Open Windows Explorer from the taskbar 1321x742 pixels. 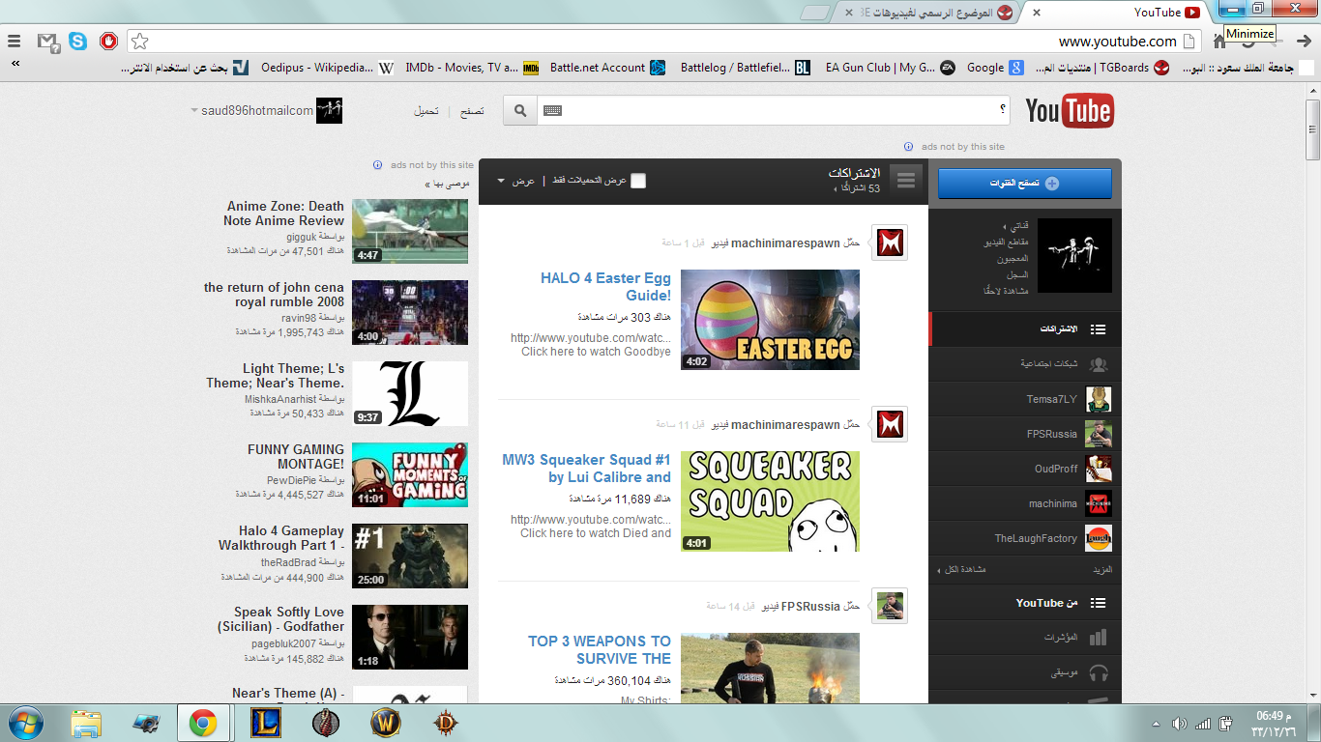click(x=85, y=723)
